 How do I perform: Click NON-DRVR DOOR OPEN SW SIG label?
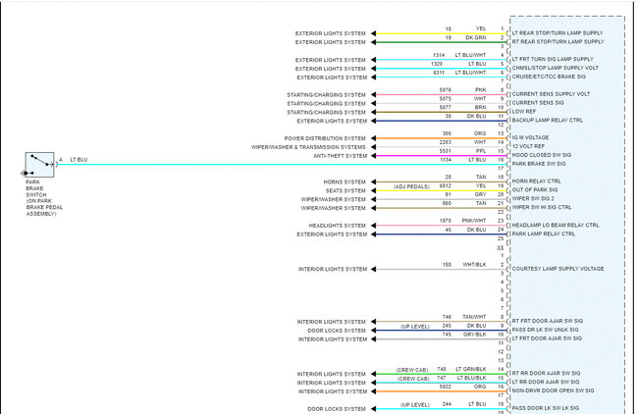click(x=553, y=390)
